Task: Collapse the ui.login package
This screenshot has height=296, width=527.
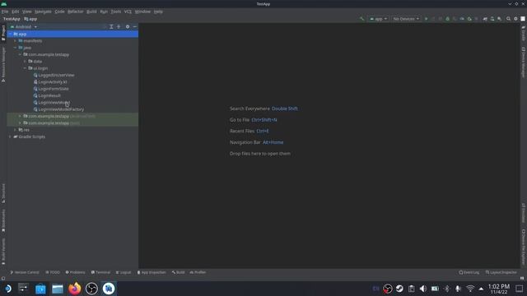Action: [x=25, y=68]
